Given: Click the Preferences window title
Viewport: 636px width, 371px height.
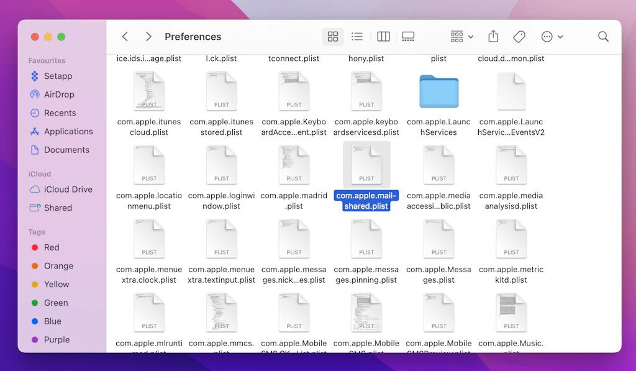Looking at the screenshot, I should [x=193, y=37].
